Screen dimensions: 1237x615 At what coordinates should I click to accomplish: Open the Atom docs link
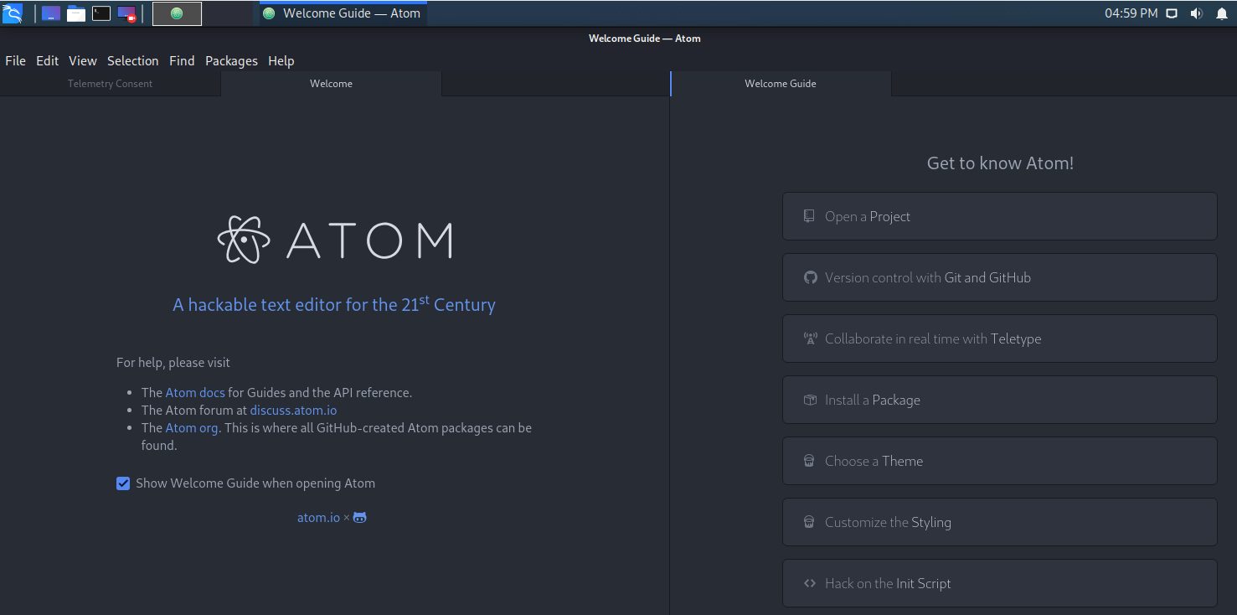195,392
